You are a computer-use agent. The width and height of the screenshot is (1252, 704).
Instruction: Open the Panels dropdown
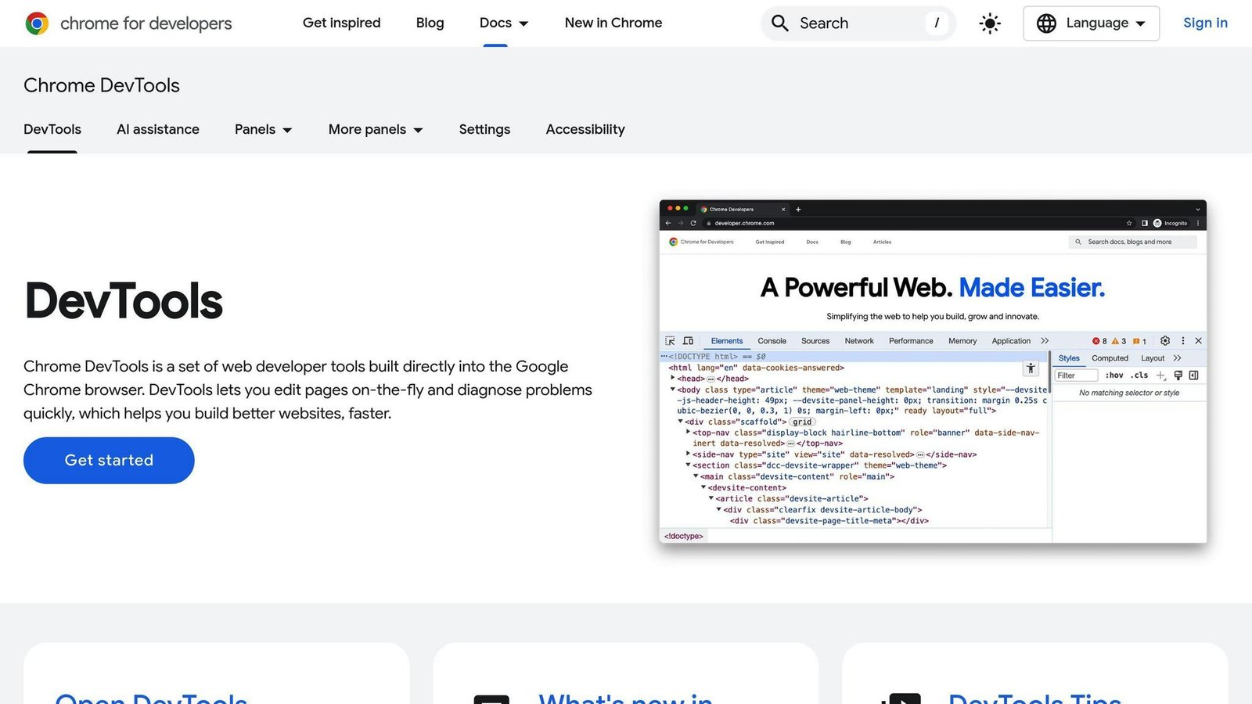tap(264, 130)
